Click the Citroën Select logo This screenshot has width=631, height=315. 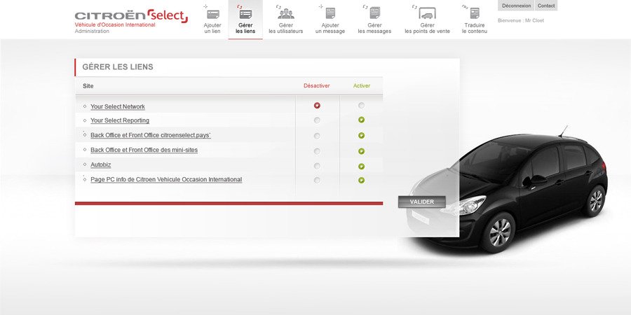point(131,16)
